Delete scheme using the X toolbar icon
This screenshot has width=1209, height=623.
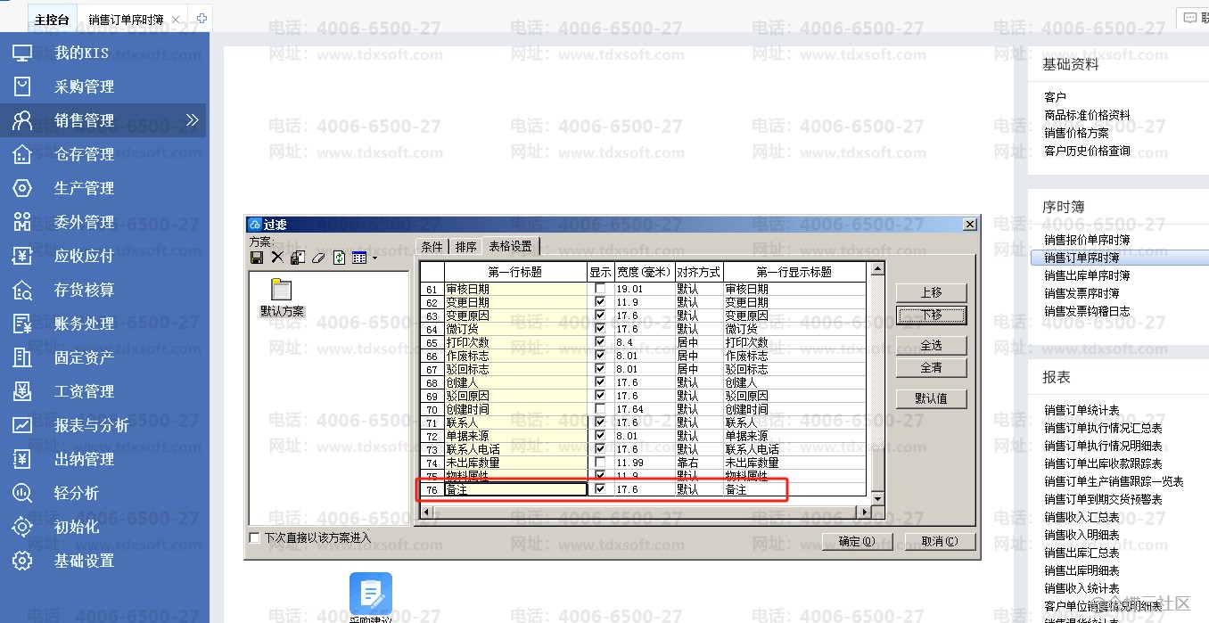point(277,258)
